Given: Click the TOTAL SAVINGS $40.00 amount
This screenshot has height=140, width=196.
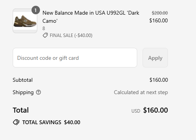Looking at the screenshot, I should (x=72, y=122).
